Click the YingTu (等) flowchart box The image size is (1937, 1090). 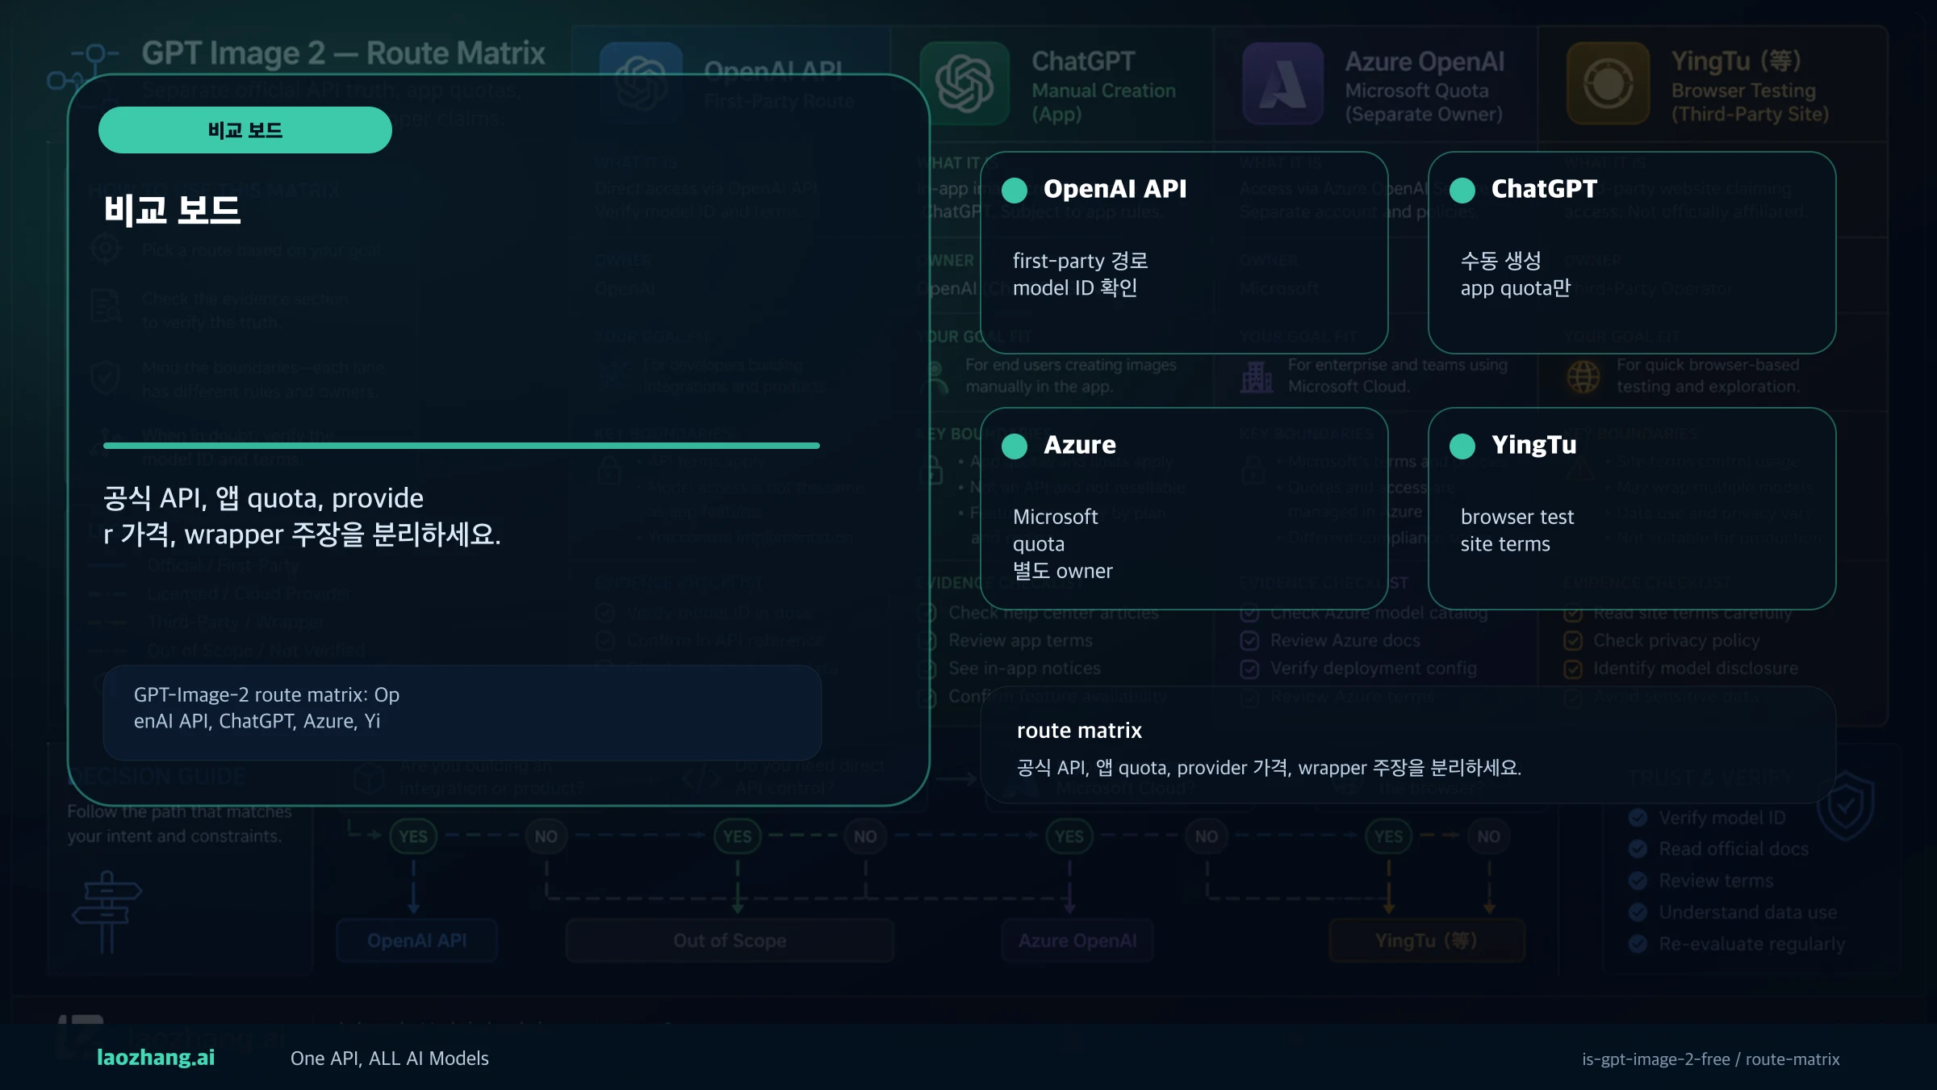pos(1427,941)
